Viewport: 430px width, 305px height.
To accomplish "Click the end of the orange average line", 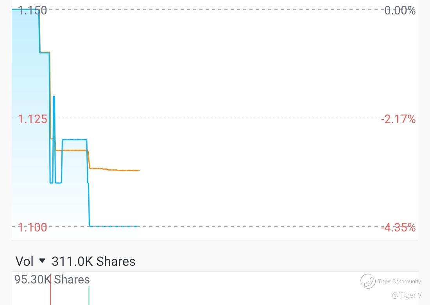I will click(138, 170).
